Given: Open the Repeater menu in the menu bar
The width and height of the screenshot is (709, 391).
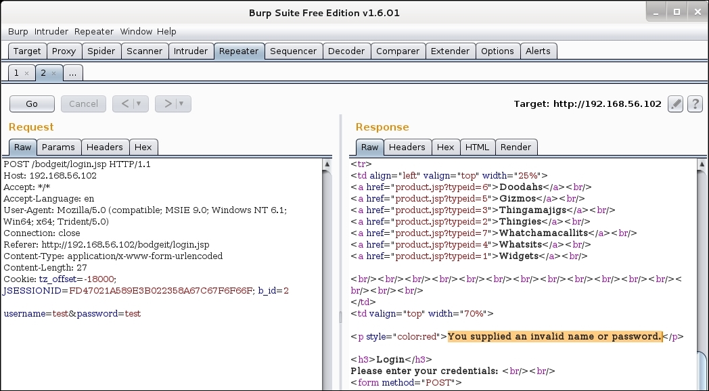Looking at the screenshot, I should coord(94,32).
